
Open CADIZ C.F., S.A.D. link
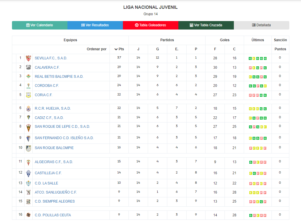49,118
